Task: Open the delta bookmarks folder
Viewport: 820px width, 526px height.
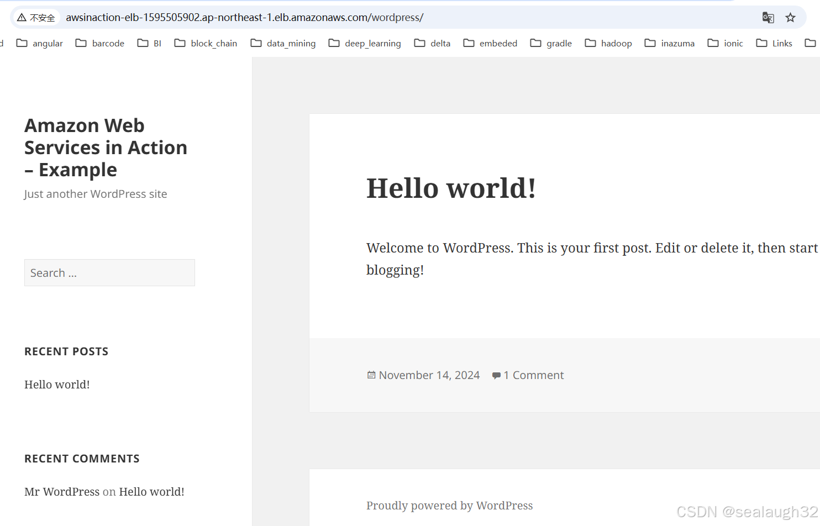Action: (432, 43)
